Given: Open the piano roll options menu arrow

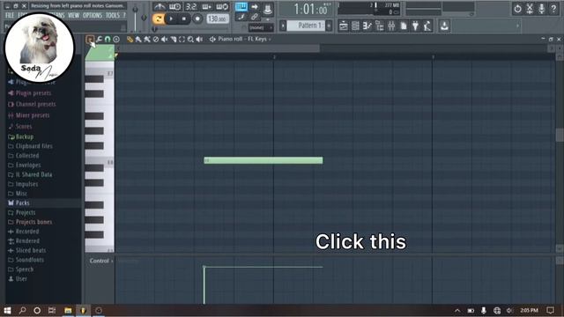Looking at the screenshot, I should pos(90,39).
